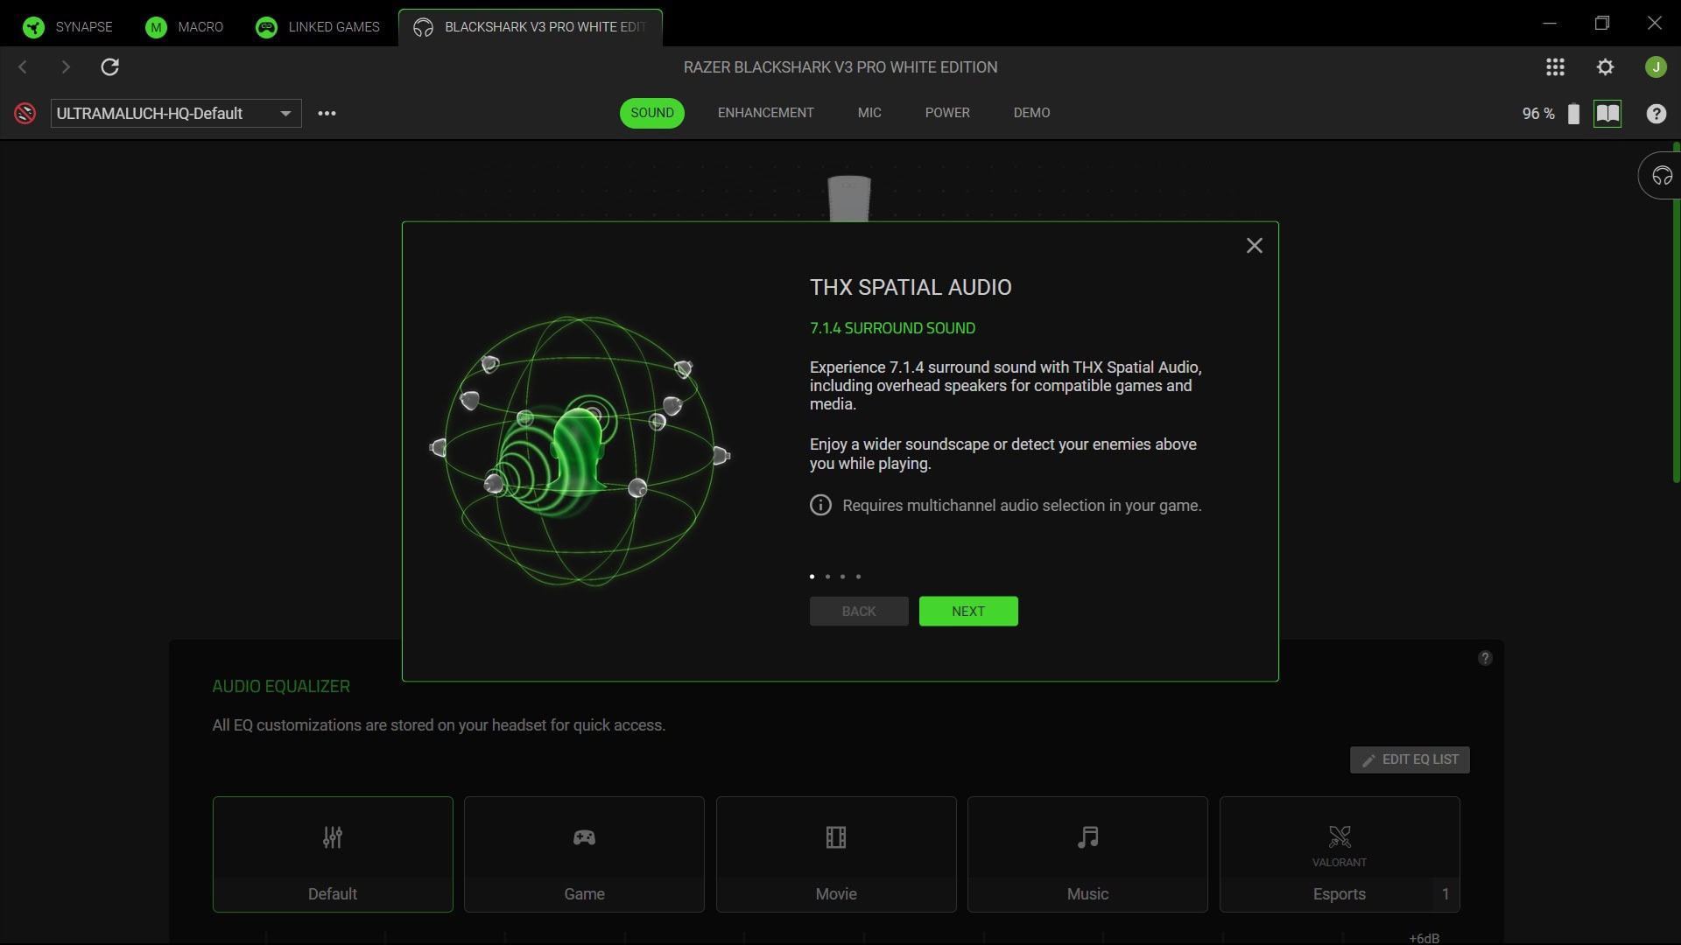
Task: Click the 7.1.4 SURROUND SOUND heading
Action: coord(892,328)
